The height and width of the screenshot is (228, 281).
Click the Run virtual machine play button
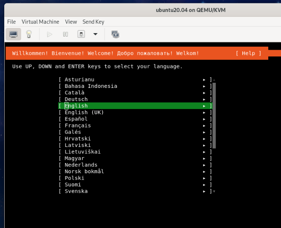point(50,34)
